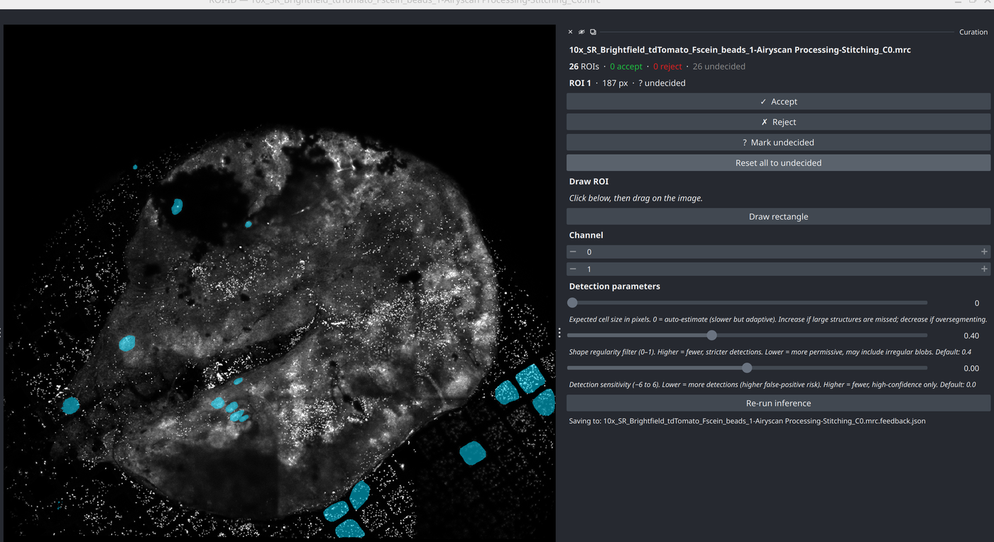994x542 pixels.
Task: Increase the channel 1 spinbox value
Action: point(984,270)
